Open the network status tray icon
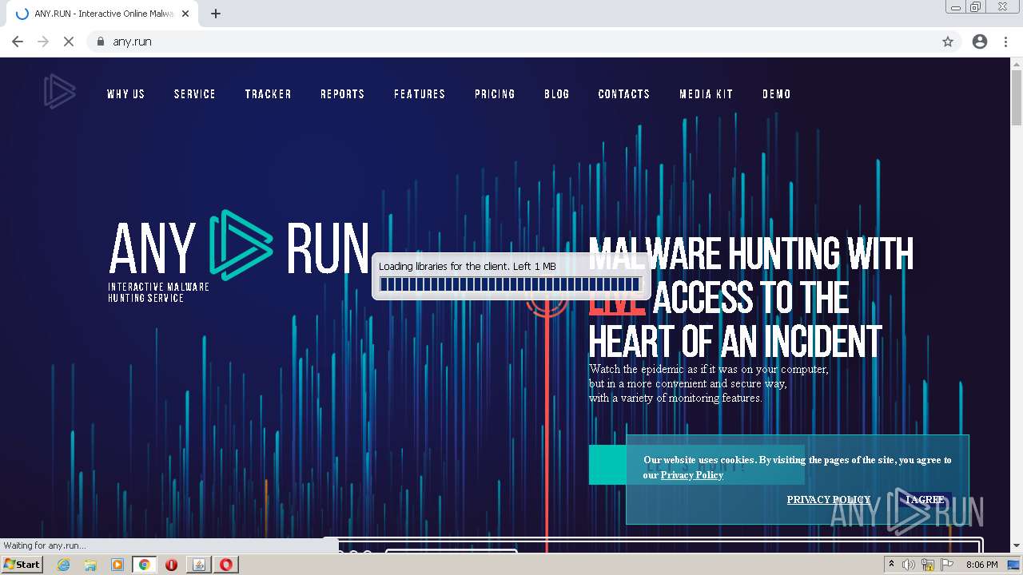This screenshot has height=575, width=1023. coord(927,565)
